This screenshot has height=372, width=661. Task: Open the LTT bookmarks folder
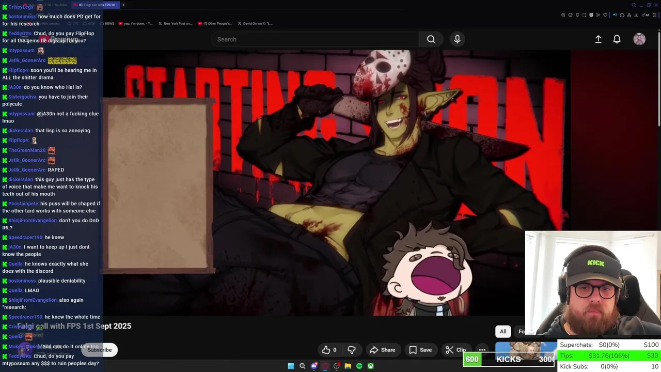click(73, 23)
